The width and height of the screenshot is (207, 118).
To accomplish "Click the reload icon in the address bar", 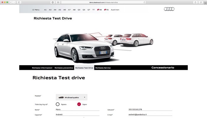I will click(x=144, y=2).
